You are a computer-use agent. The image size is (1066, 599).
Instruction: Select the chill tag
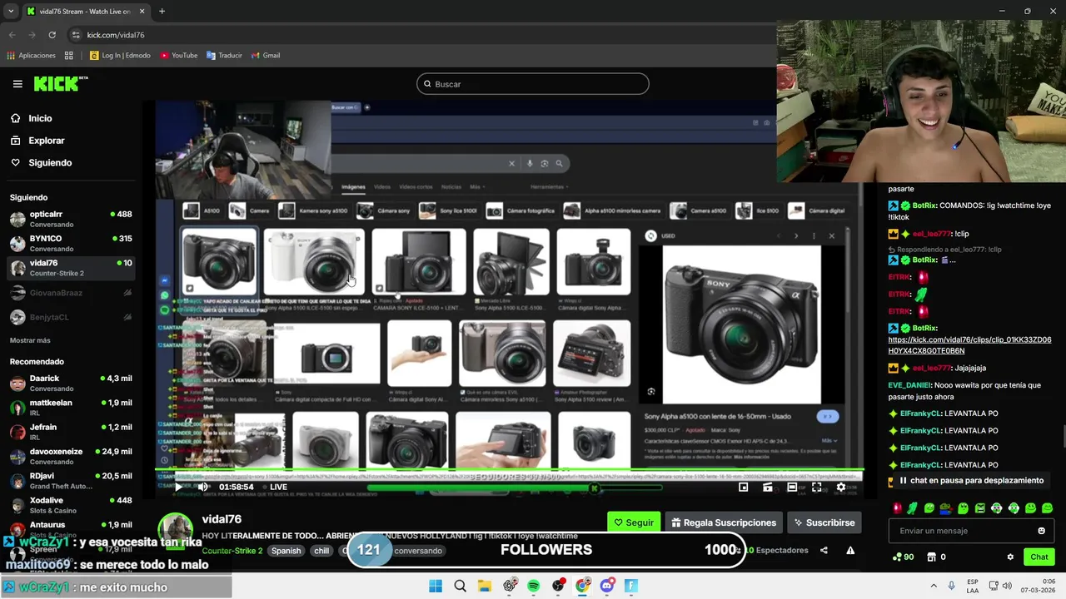point(321,551)
